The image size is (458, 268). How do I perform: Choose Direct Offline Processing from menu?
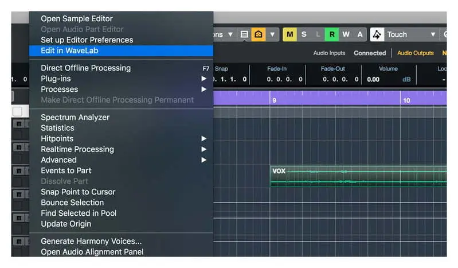click(85, 68)
